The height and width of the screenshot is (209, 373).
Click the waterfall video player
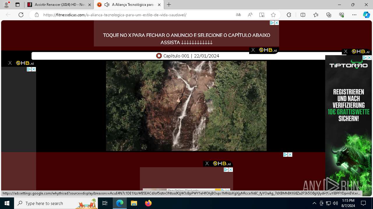click(x=186, y=106)
